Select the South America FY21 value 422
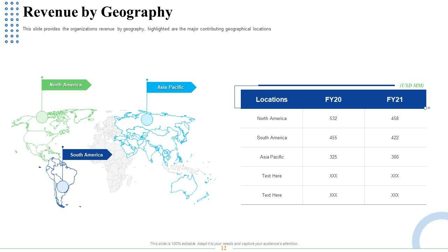448x252 pixels. pyautogui.click(x=395, y=138)
